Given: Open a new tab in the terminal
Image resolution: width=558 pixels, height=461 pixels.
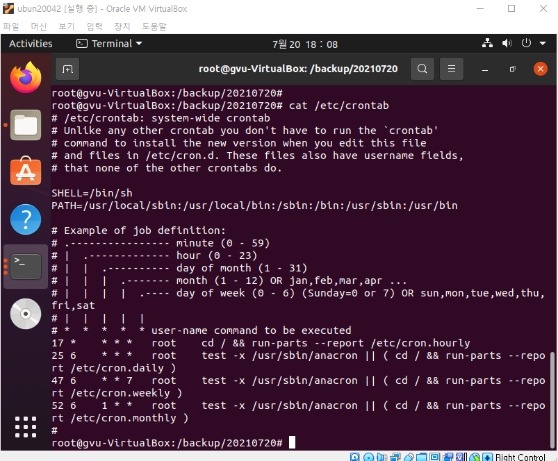Looking at the screenshot, I should 67,69.
